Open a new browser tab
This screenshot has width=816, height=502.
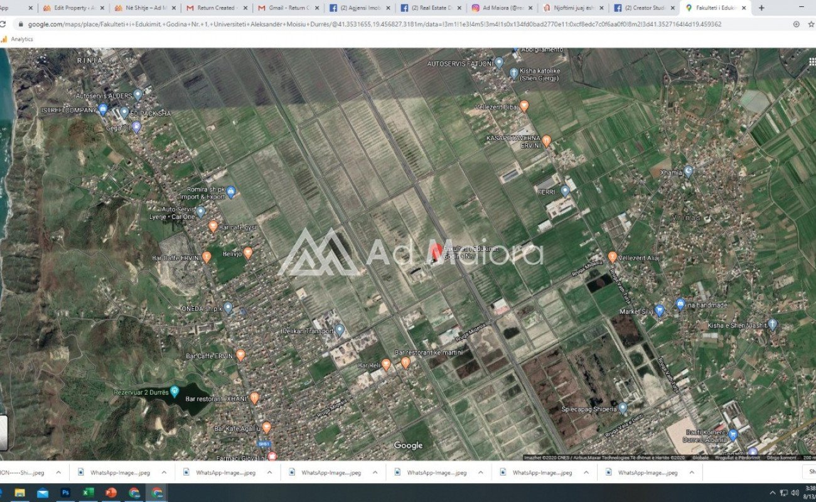tap(761, 8)
